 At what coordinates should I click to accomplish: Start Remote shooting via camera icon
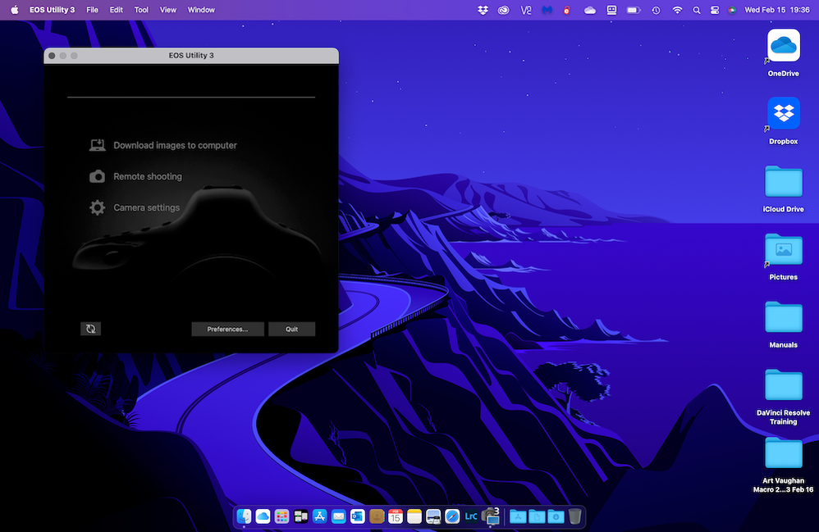click(97, 176)
